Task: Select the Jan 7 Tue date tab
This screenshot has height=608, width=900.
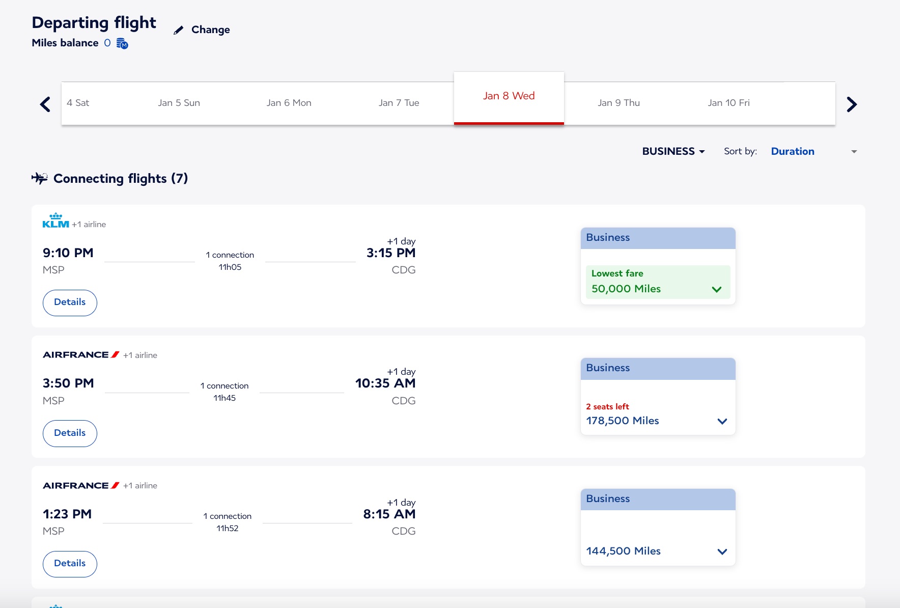Action: (399, 103)
